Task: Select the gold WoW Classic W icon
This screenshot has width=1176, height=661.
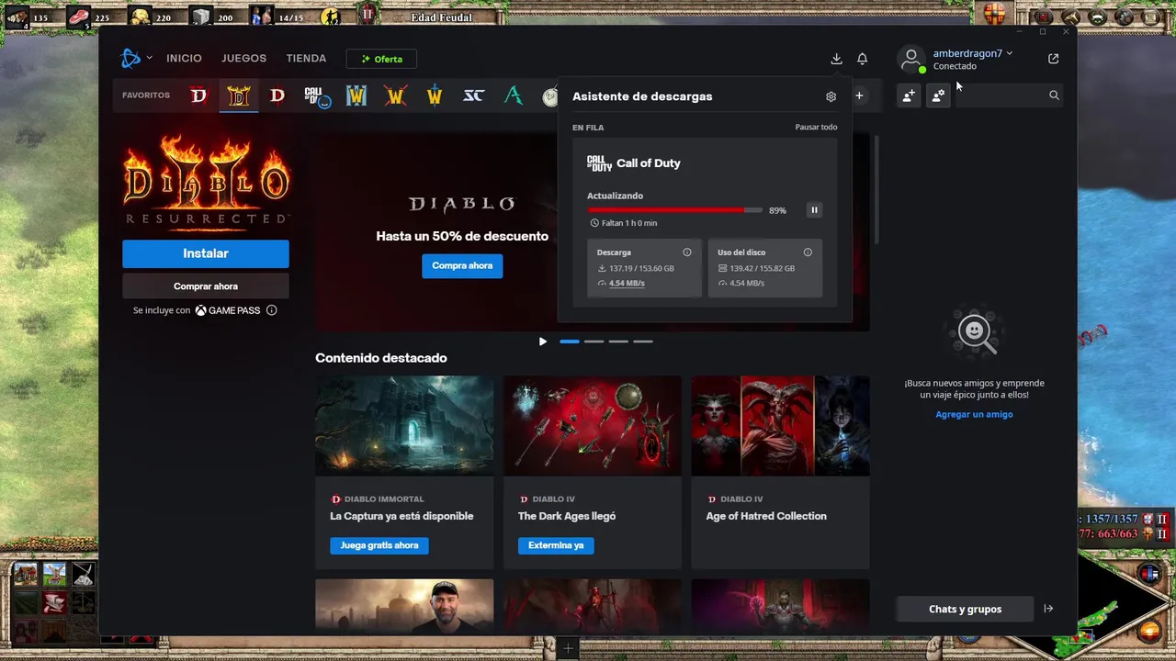Action: click(x=435, y=95)
